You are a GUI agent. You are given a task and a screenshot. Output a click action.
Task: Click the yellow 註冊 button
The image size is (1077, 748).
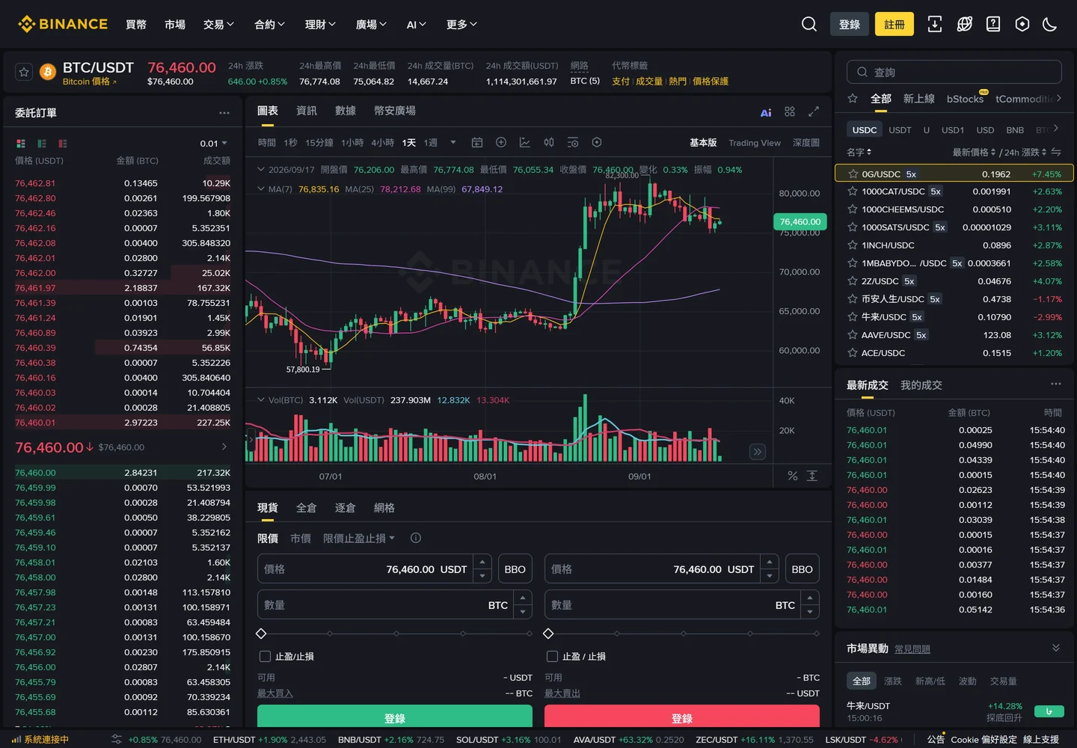pos(895,25)
